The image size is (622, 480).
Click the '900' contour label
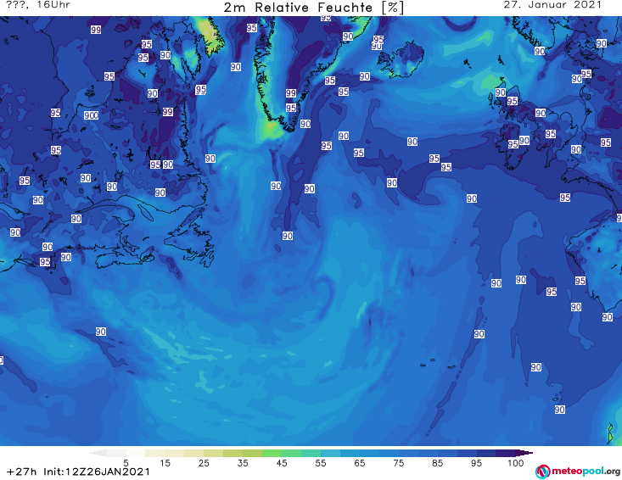pos(92,115)
